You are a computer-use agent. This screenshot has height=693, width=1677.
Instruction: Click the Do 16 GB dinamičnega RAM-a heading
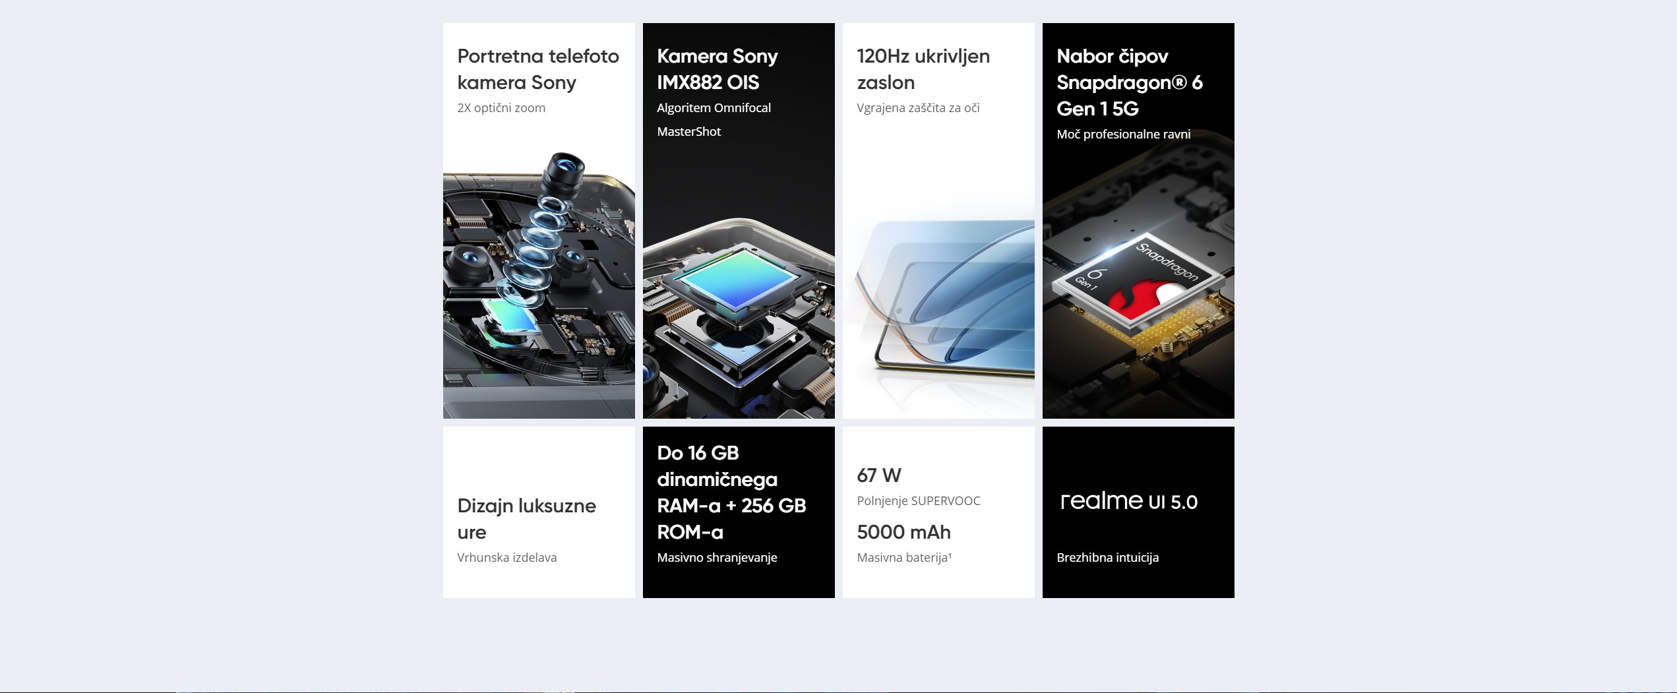pos(731,493)
